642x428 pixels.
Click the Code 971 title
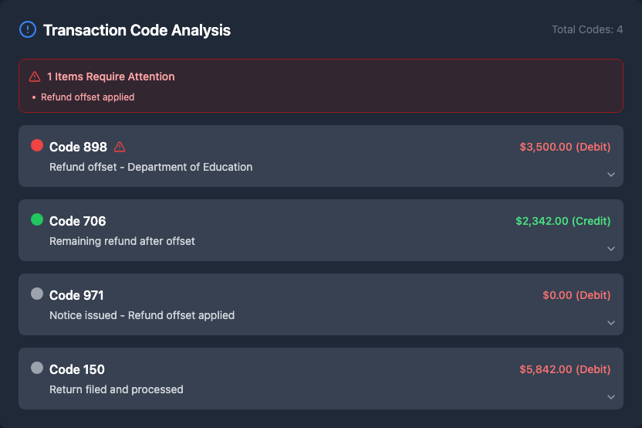[76, 295]
